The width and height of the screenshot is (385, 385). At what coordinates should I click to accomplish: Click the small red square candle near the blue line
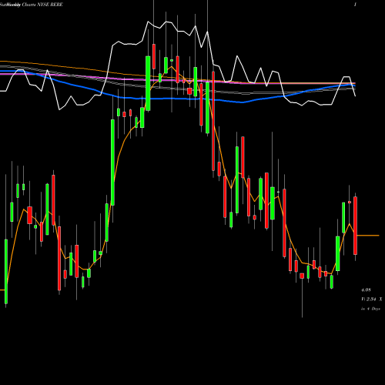(x=189, y=91)
